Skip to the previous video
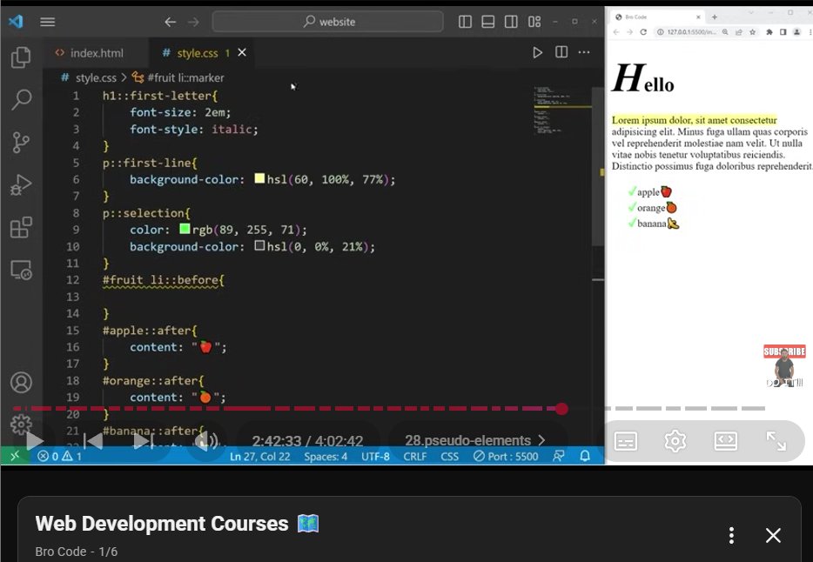The width and height of the screenshot is (813, 562). pyautogui.click(x=93, y=441)
